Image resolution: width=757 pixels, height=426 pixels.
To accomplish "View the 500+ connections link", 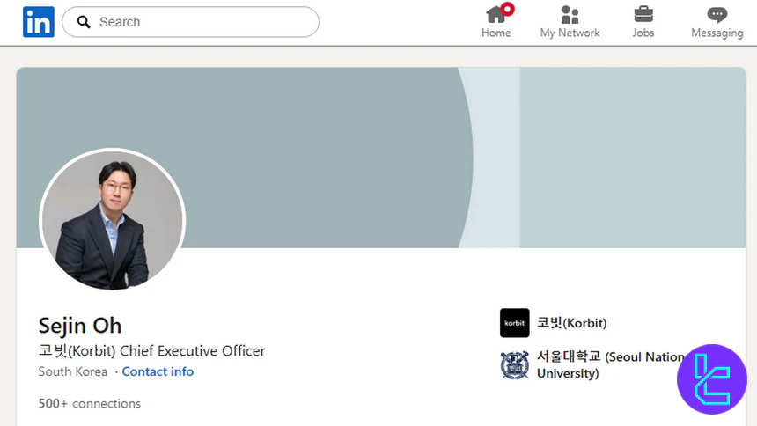I will click(x=90, y=403).
